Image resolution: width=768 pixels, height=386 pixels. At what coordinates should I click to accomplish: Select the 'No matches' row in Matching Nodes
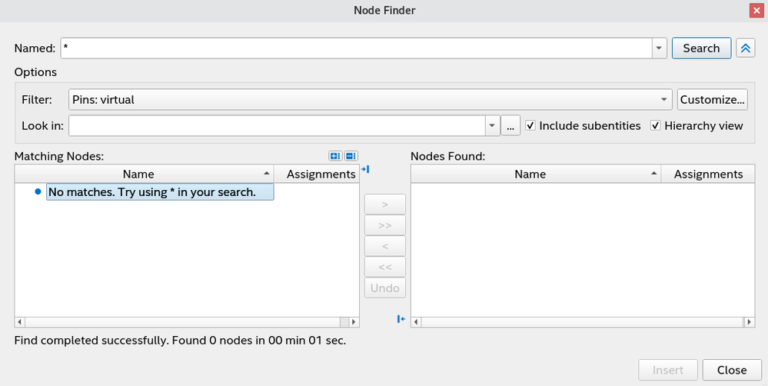[160, 192]
